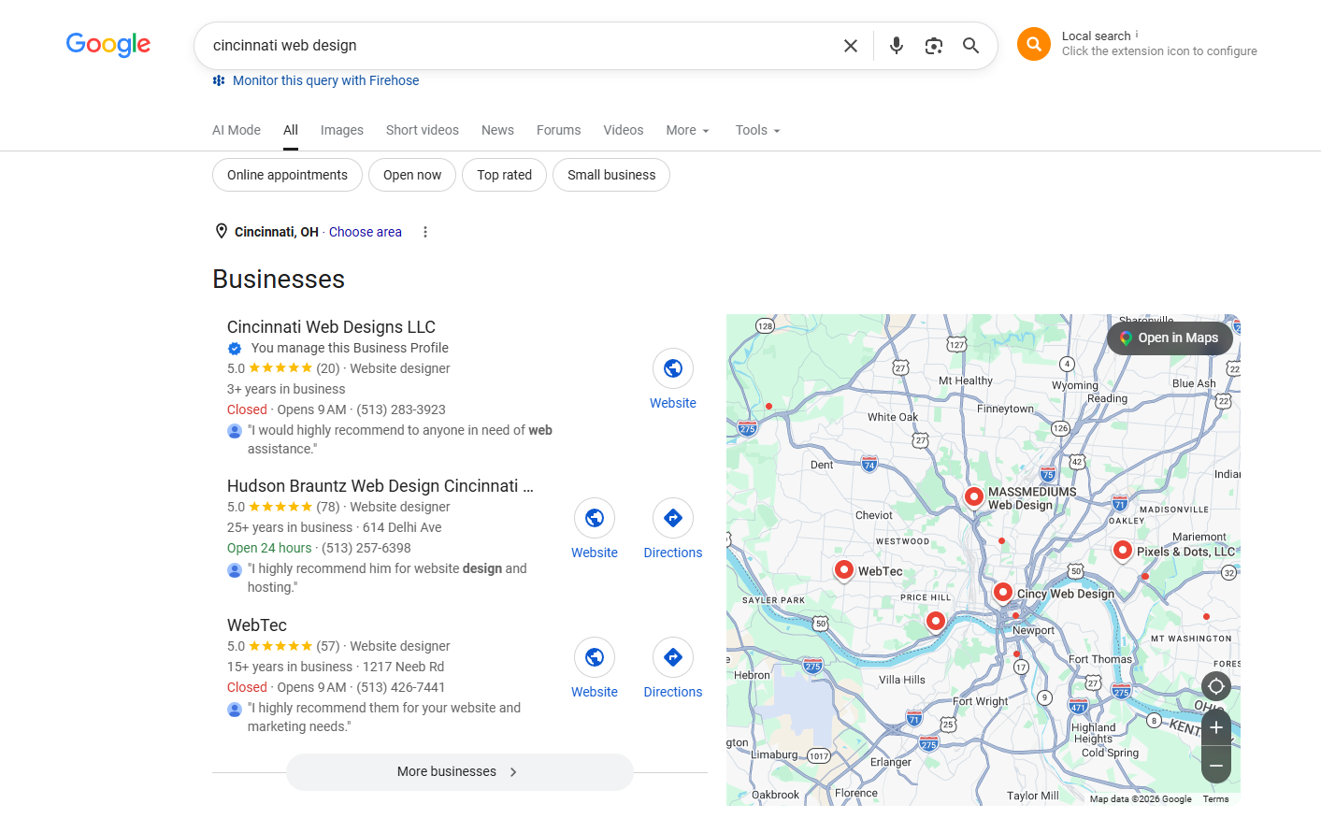
Task: Submit search with the magnifier icon
Action: point(971,46)
